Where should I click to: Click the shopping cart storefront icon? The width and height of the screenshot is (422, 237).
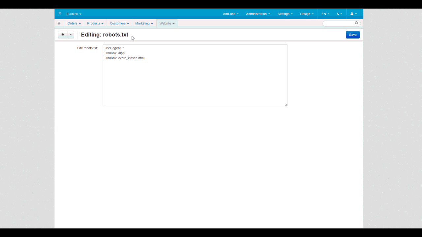tap(60, 13)
